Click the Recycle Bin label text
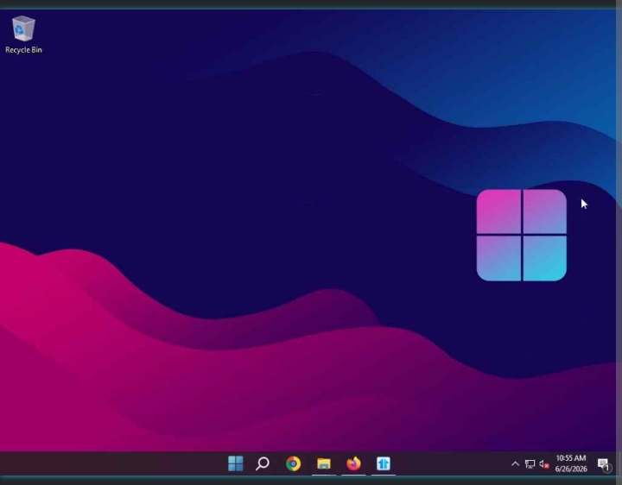This screenshot has width=622, height=485. point(23,50)
